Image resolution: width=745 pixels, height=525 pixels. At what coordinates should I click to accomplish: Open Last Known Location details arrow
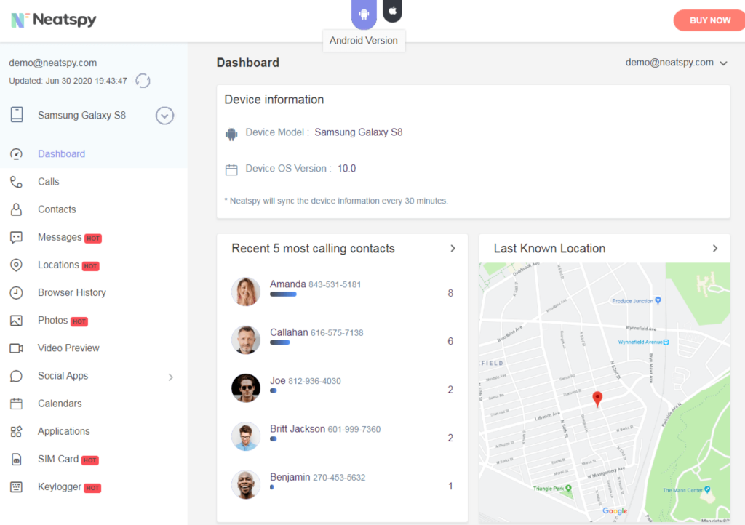[715, 249]
